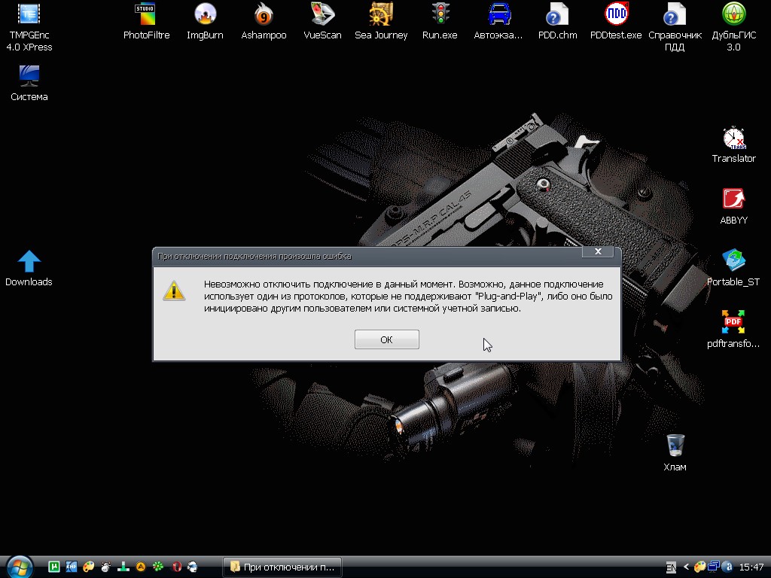Expand hidden system tray icons arrow

687,567
